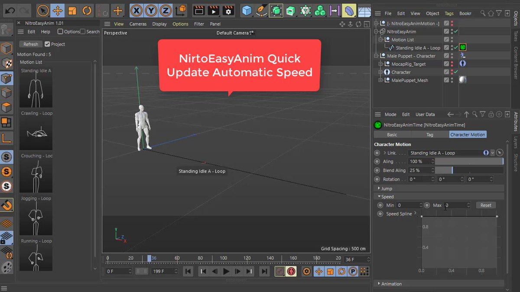520x292 pixels.
Task: Go to start of animation
Action: (x=188, y=271)
